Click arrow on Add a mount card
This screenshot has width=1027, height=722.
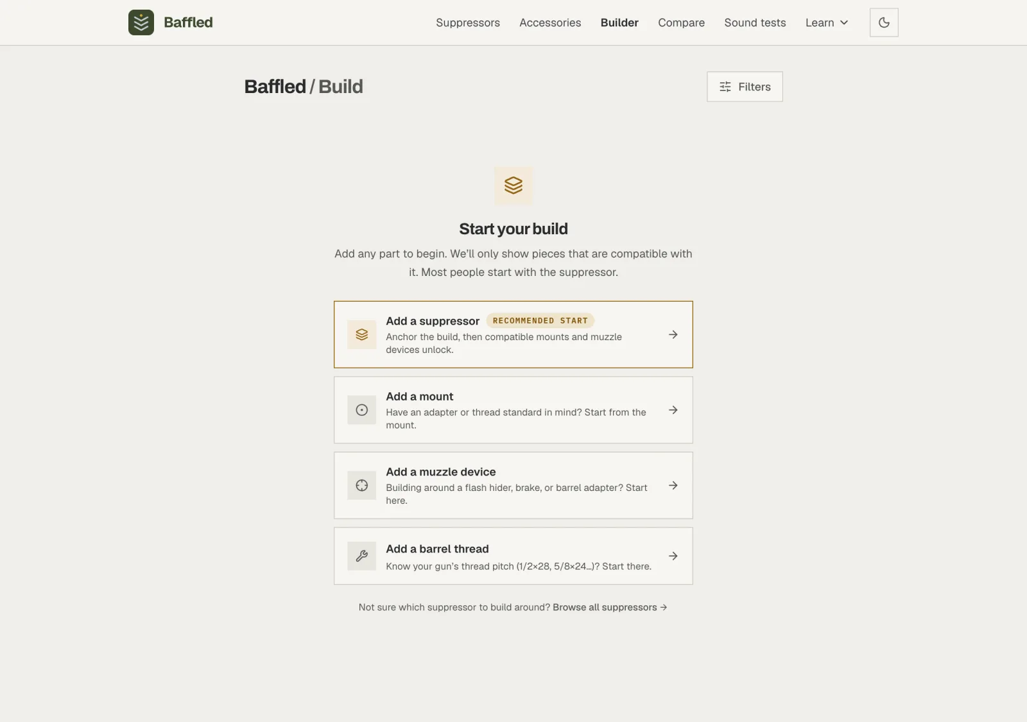point(673,410)
